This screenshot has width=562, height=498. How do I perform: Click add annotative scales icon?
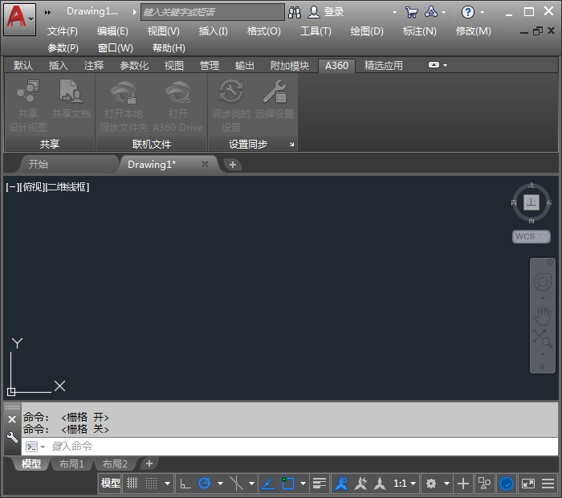[360, 484]
